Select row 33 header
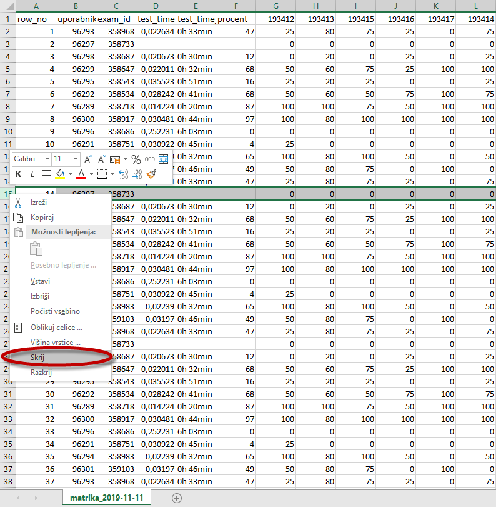Viewport: 496px width, 507px height. (7, 419)
